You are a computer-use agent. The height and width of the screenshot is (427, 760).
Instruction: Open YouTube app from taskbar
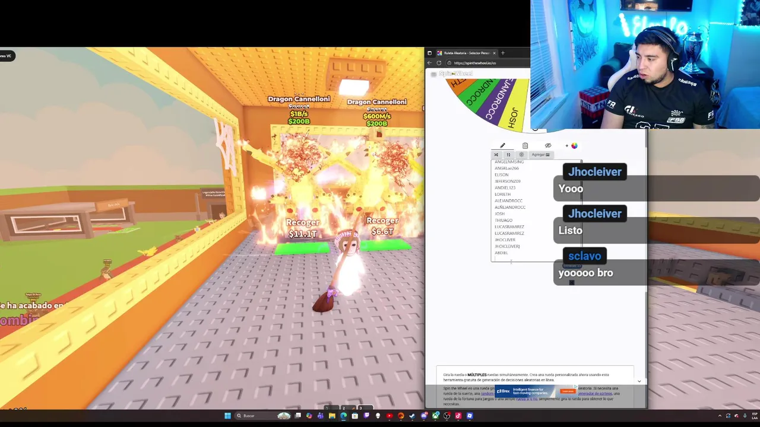point(389,416)
